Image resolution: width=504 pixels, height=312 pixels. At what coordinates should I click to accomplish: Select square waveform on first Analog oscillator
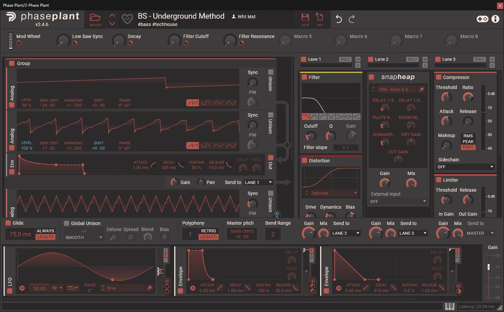coord(206,103)
